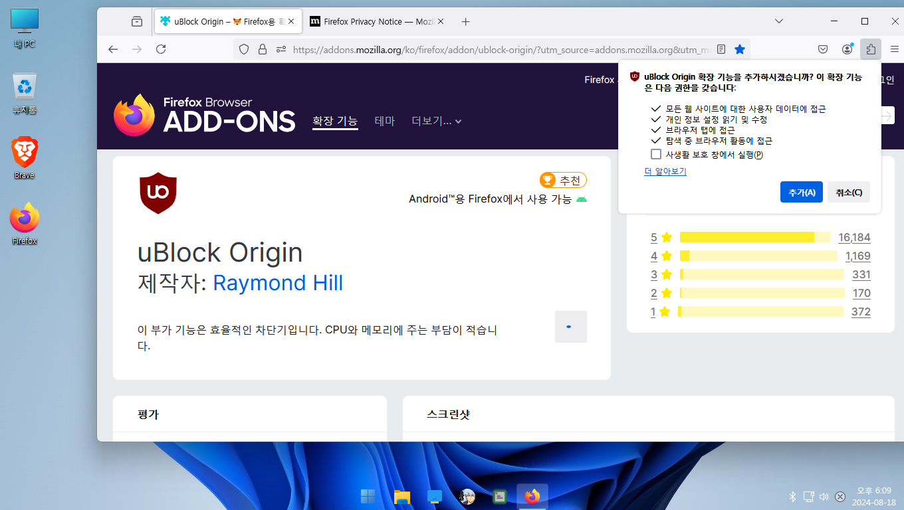Click the volume speaker icon in system tray
904x510 pixels.
click(824, 496)
